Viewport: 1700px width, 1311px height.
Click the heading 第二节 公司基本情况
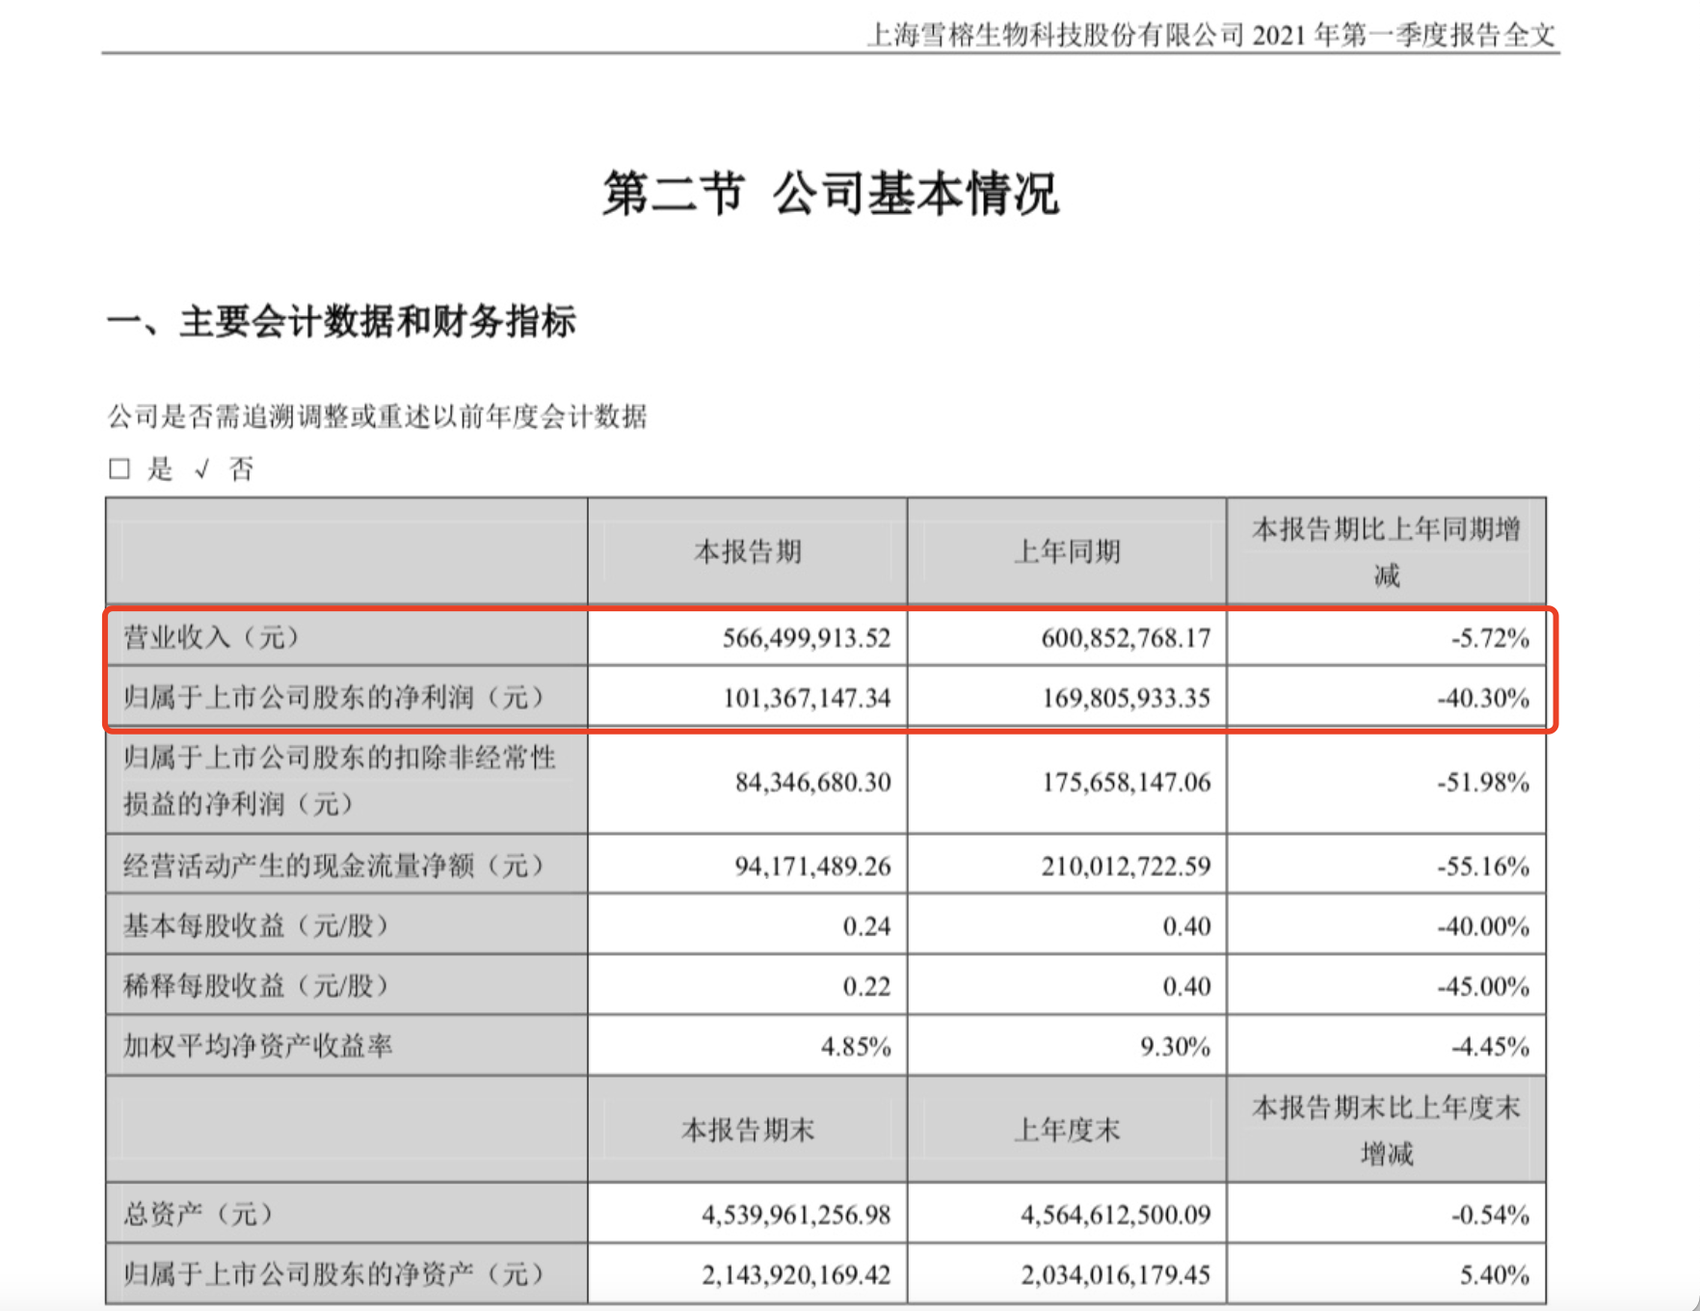click(831, 194)
